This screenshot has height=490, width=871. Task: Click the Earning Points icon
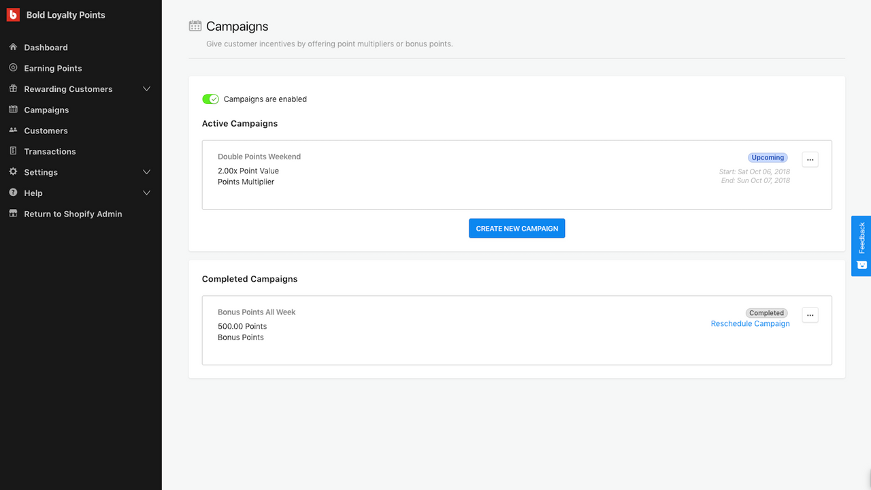tap(13, 68)
